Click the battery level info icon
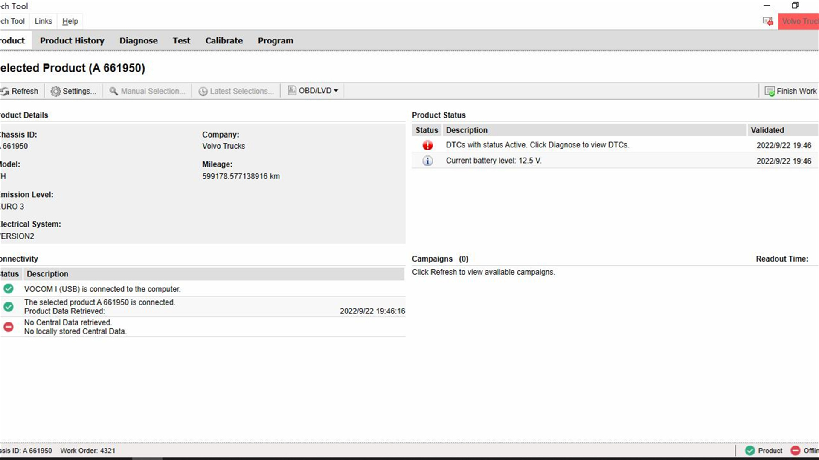 [x=427, y=161]
